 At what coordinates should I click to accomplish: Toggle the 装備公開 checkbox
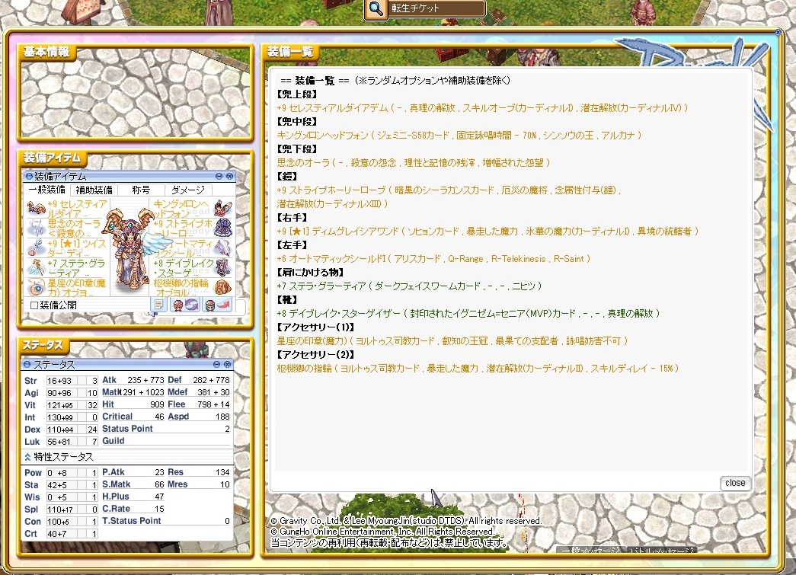[x=34, y=305]
